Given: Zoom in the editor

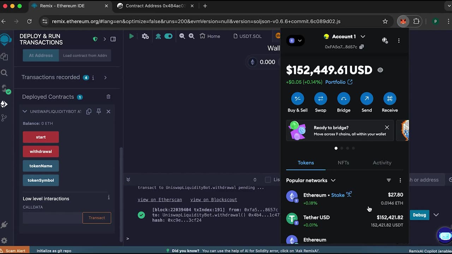Looking at the screenshot, I should [x=191, y=36].
